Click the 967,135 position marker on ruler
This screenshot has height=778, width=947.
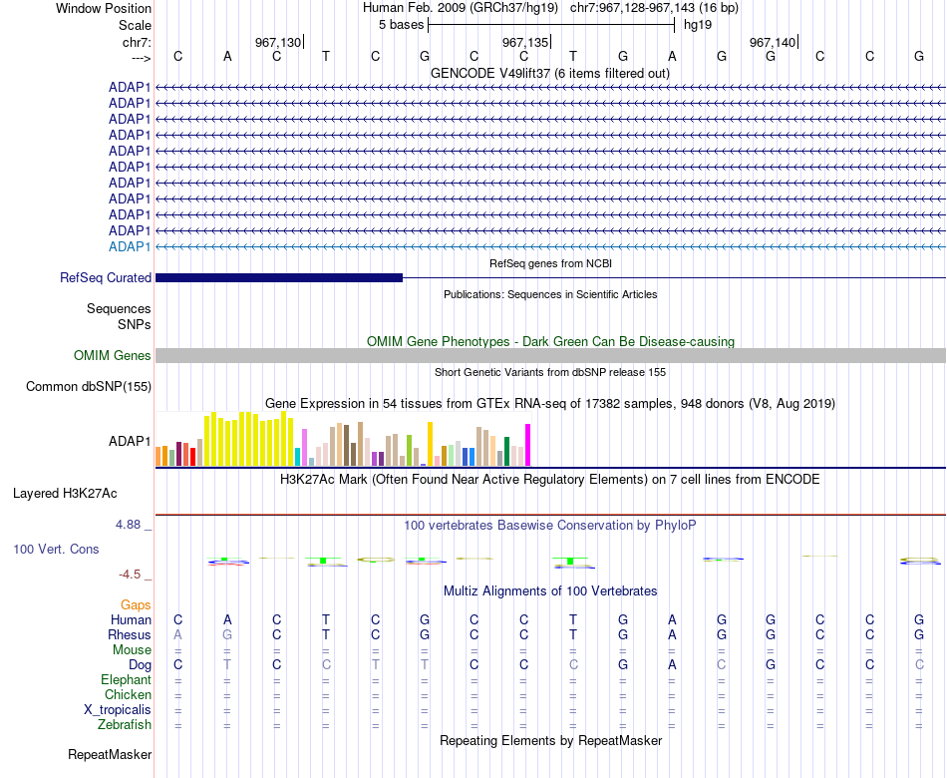coord(526,42)
